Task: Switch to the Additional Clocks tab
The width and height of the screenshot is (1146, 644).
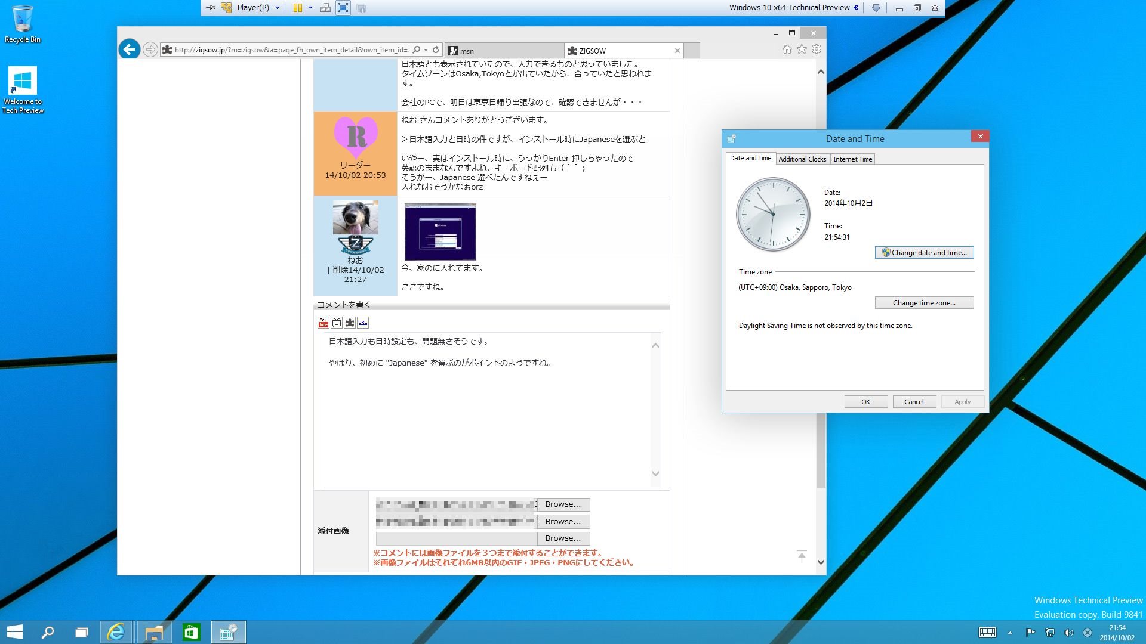Action: click(802, 159)
